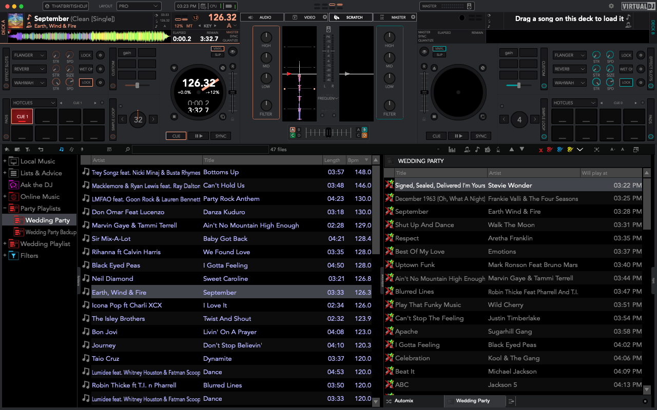Click deck A wahwah effect settings gear

tap(101, 83)
